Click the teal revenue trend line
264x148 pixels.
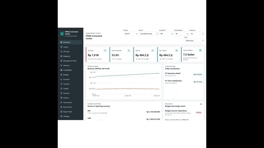coord(128,75)
